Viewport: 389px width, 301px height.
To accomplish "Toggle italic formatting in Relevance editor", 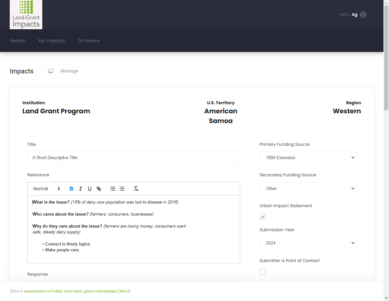I will [80, 189].
